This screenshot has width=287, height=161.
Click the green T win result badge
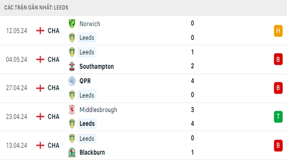click(x=278, y=117)
